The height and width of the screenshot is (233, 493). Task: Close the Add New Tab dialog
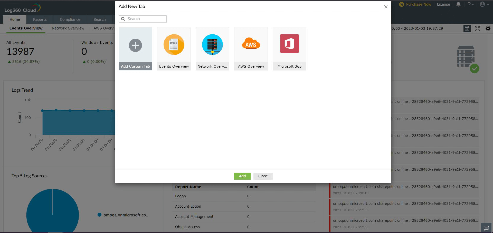pyautogui.click(x=386, y=7)
